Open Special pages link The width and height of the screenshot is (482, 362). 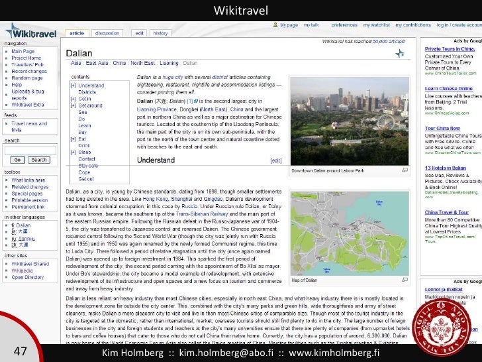27,194
